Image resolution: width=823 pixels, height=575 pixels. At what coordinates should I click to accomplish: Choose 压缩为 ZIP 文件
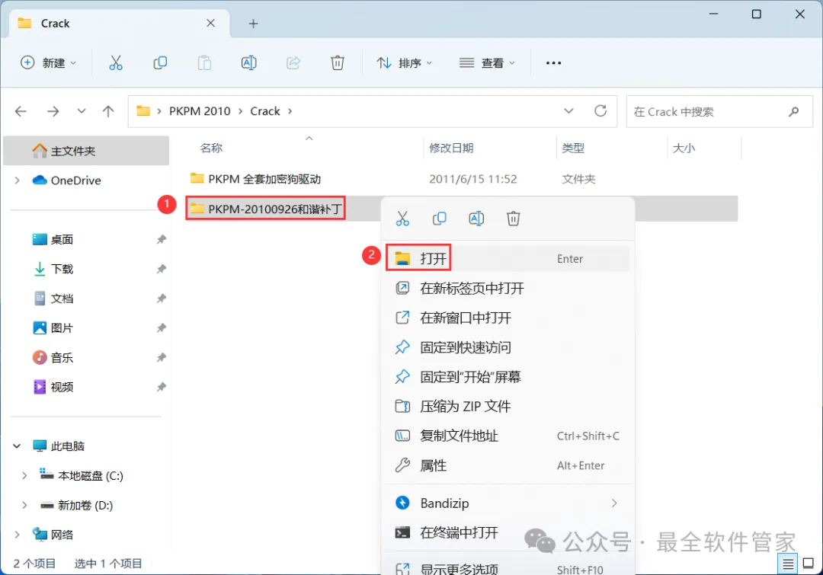(508, 406)
